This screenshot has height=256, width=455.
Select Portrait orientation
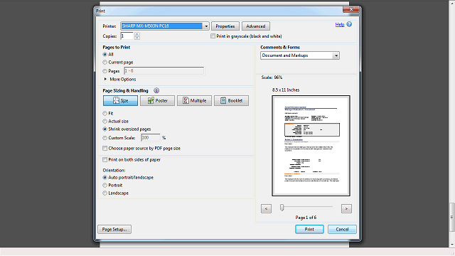(x=105, y=185)
